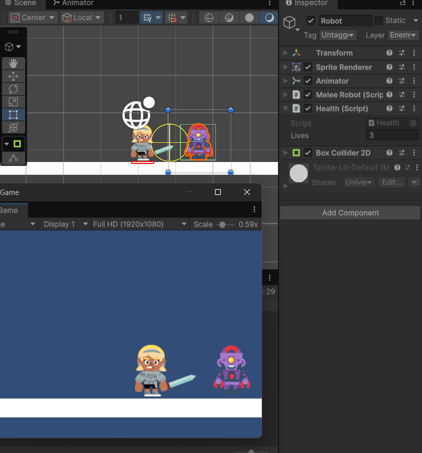
Task: Select the Transform tool
Action: tap(13, 128)
